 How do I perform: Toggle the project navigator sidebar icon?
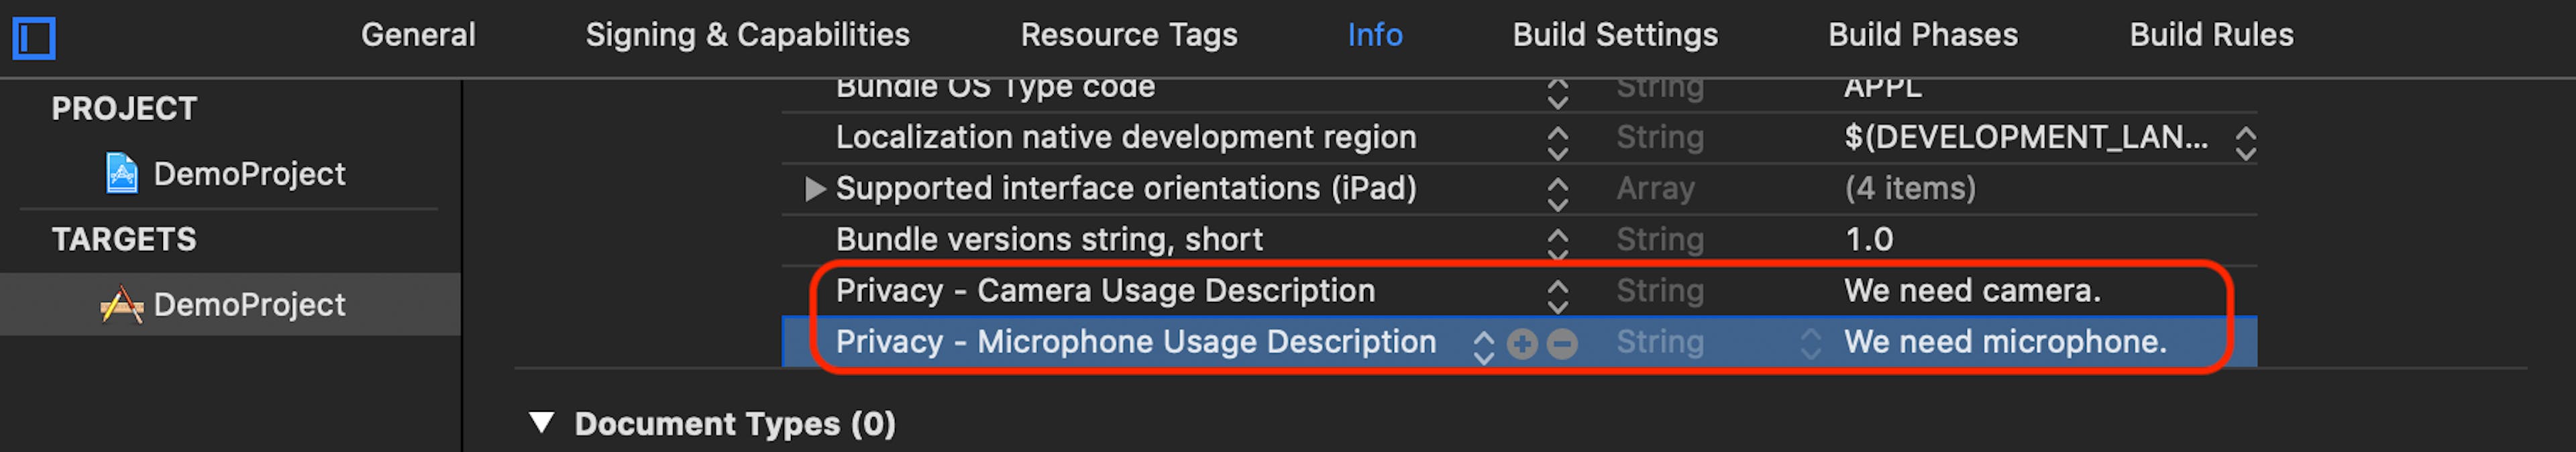tap(34, 39)
